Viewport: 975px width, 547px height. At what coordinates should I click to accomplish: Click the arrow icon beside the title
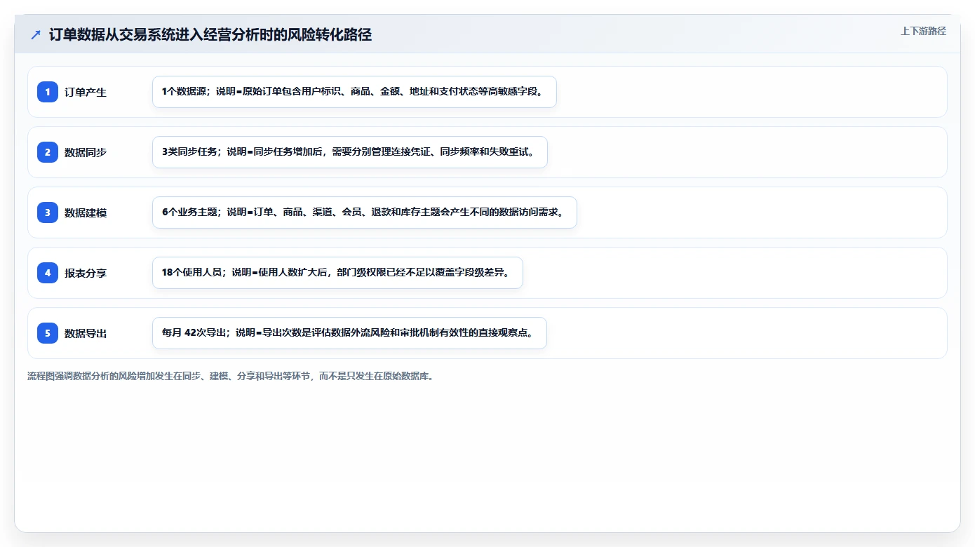tap(36, 35)
